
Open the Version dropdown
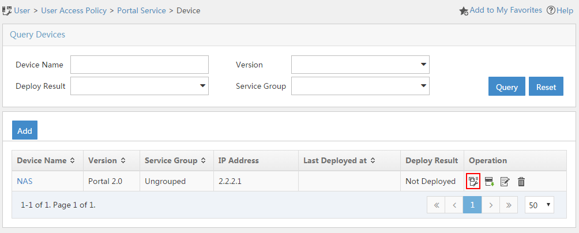click(x=360, y=65)
